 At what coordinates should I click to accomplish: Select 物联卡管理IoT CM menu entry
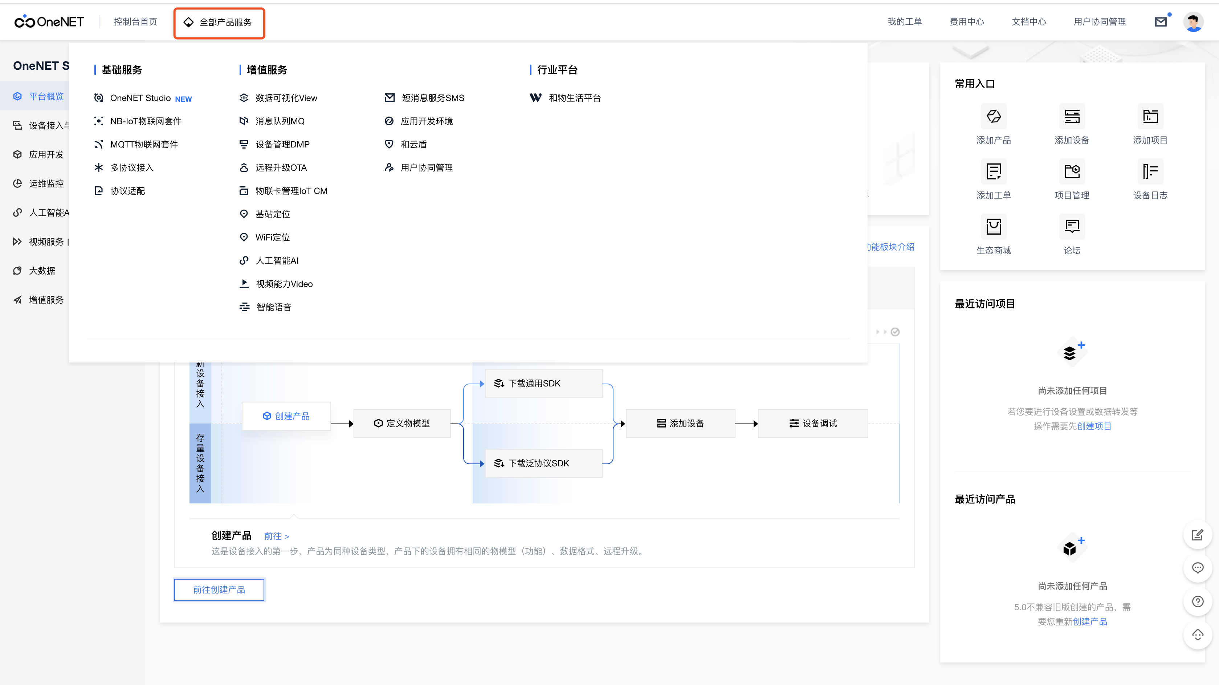283,191
